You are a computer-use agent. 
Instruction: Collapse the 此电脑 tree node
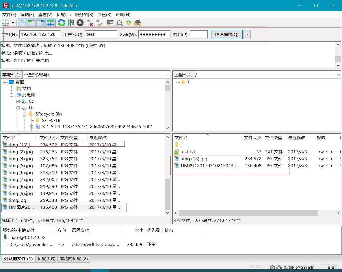11,95
